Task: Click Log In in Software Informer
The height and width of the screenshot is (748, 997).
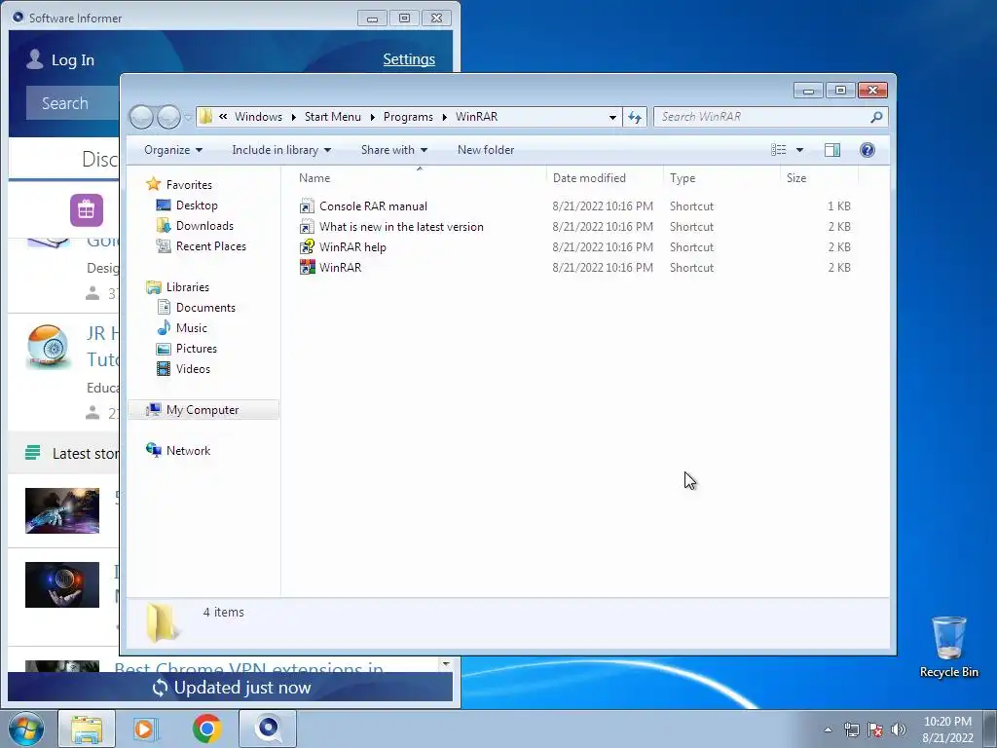Action: click(60, 59)
